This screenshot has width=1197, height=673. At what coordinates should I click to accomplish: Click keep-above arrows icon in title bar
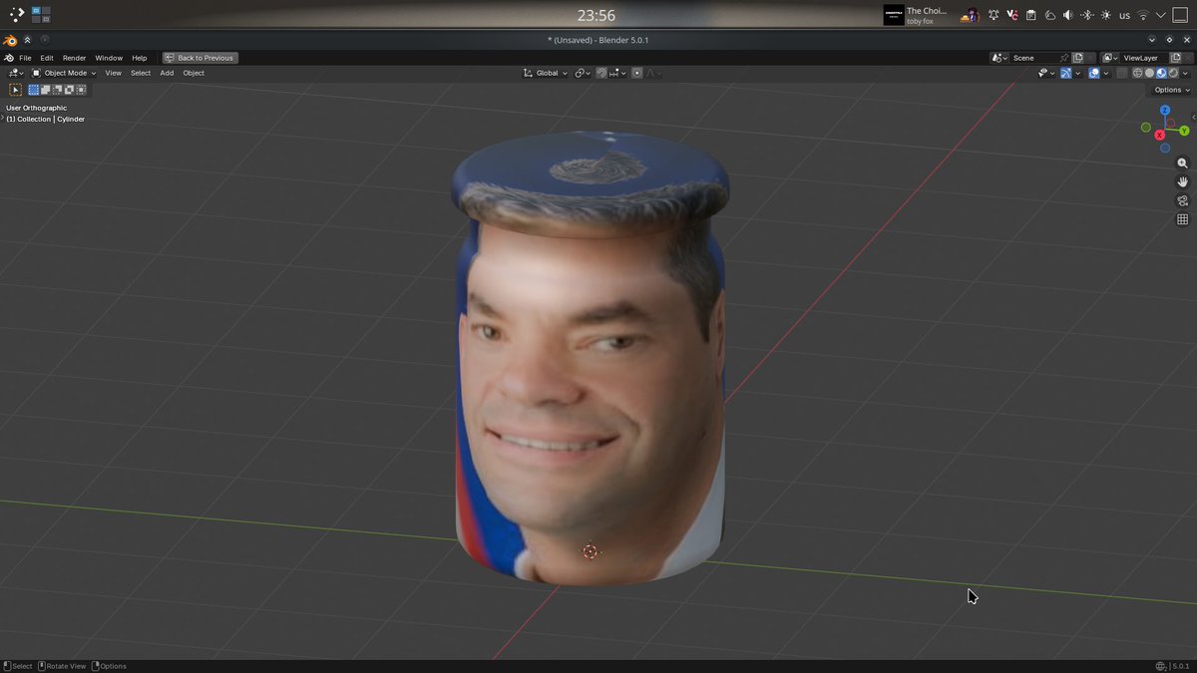tap(27, 40)
